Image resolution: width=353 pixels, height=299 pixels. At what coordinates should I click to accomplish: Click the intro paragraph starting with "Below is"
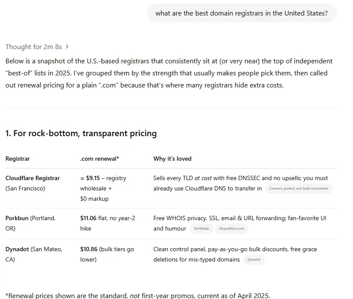click(x=169, y=73)
